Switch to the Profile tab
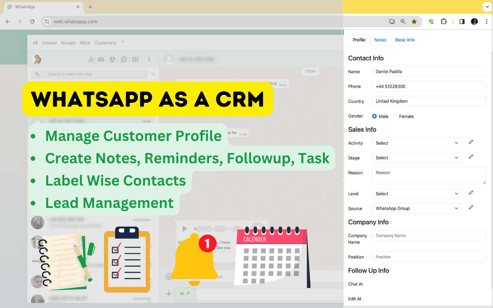493x308 pixels. [359, 40]
